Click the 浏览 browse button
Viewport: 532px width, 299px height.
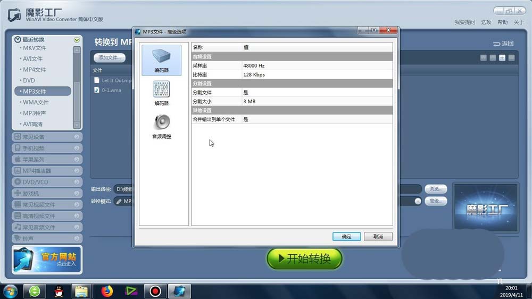coord(436,189)
